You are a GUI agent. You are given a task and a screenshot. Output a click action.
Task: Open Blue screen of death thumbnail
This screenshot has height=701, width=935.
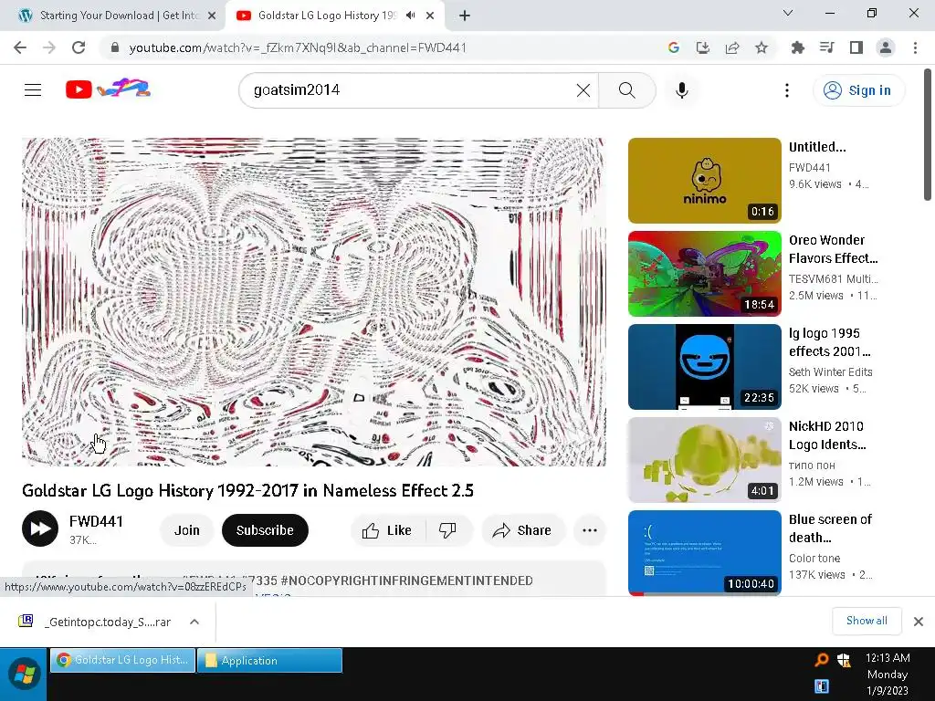tap(704, 552)
